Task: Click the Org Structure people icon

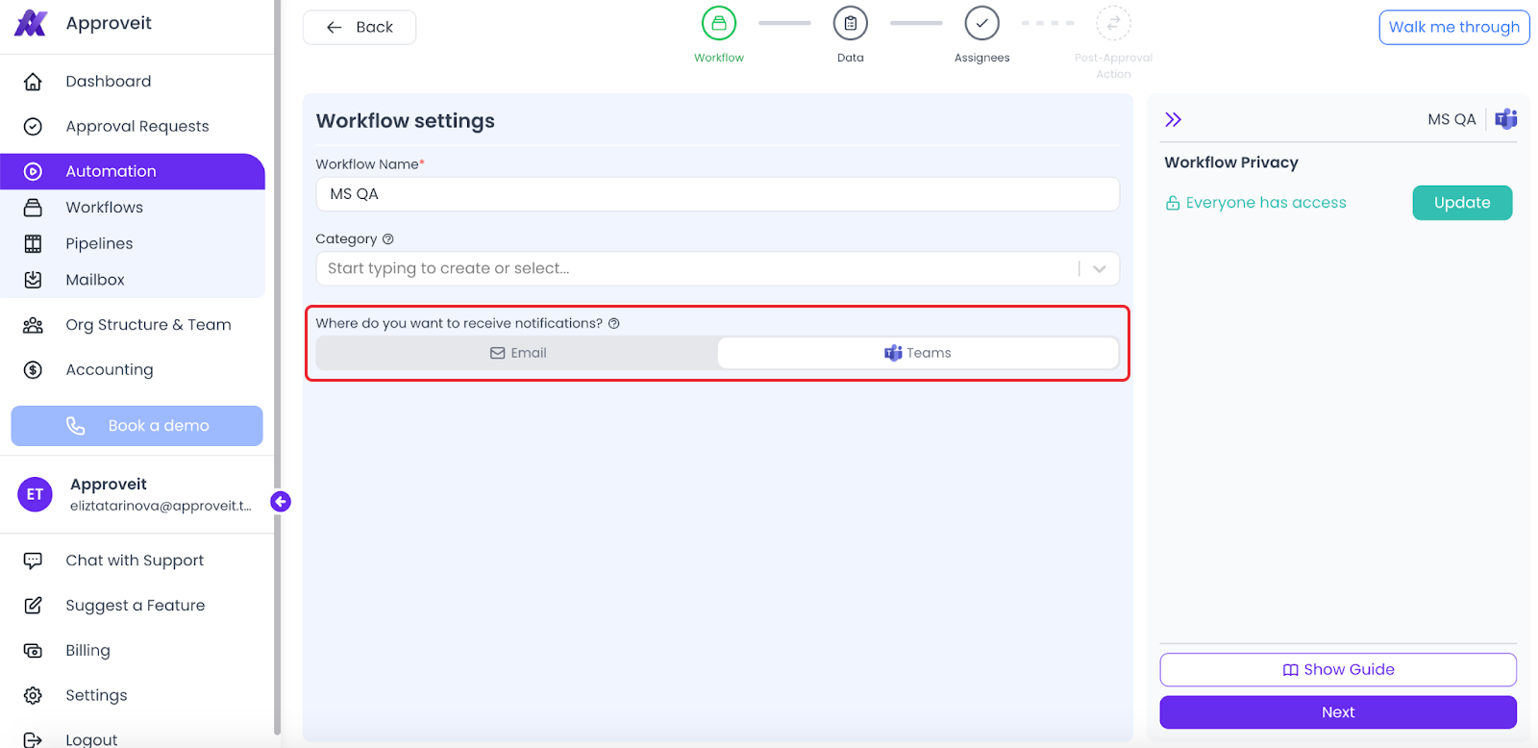Action: click(x=33, y=325)
